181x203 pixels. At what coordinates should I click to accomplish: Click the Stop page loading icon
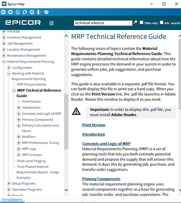tap(17, 12)
